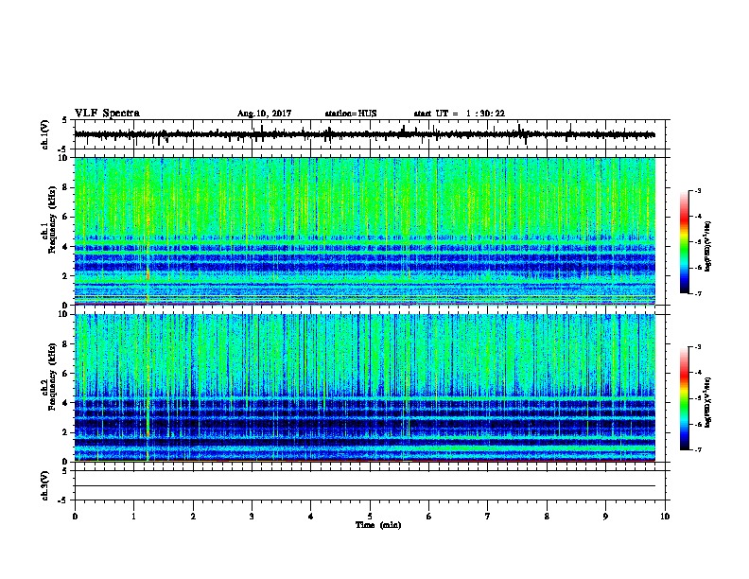Click time axis tick label "6"
This screenshot has width=749, height=579.
pos(428,517)
